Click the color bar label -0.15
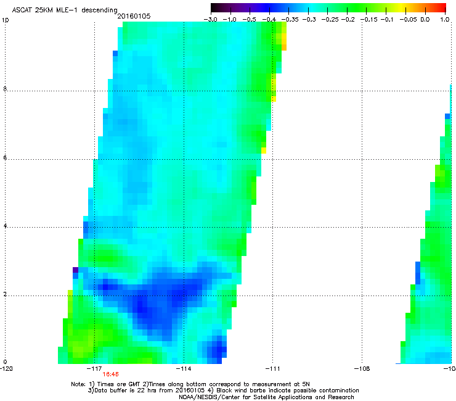 click(x=369, y=20)
